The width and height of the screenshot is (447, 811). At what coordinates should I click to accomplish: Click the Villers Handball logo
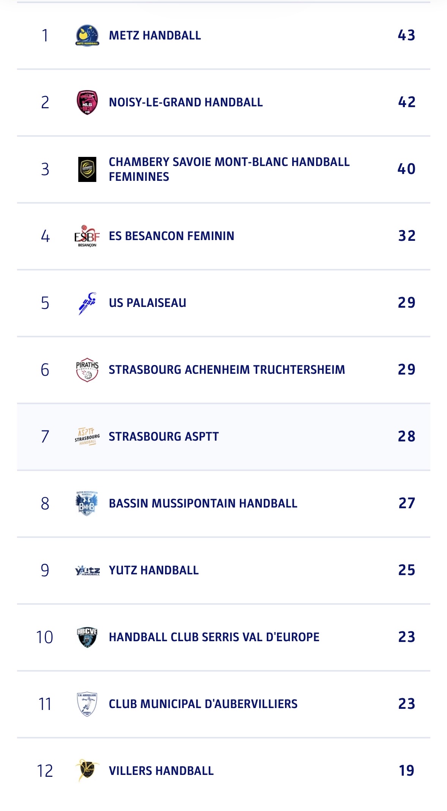tap(87, 771)
